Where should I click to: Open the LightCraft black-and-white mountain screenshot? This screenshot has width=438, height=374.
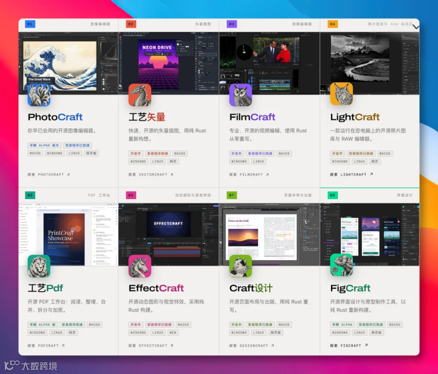pos(370,63)
